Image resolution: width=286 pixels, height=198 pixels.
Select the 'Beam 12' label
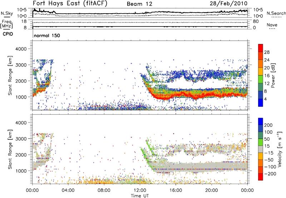point(139,4)
